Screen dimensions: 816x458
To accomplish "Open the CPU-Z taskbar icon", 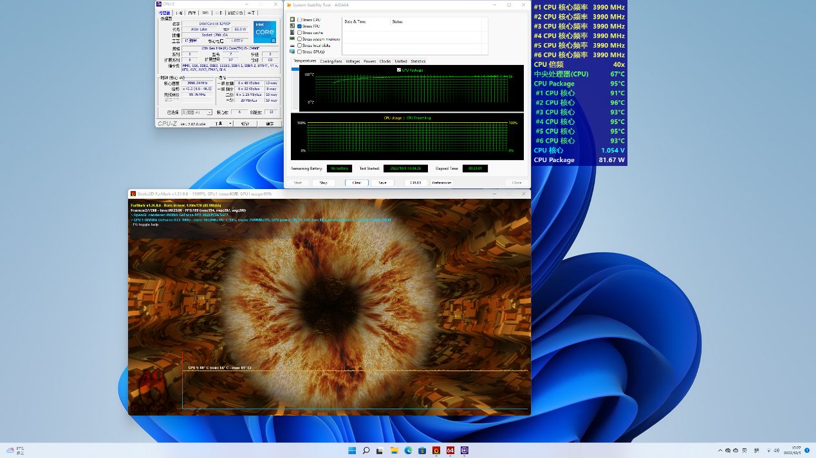I will coord(465,450).
